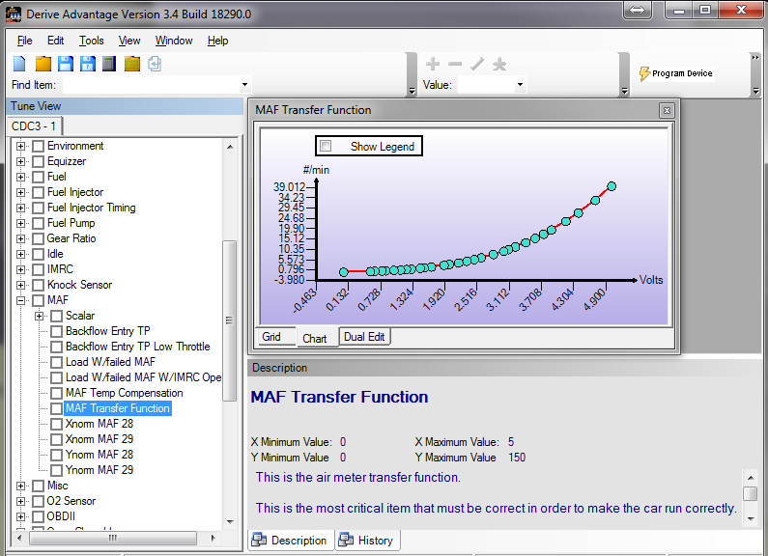768x556 pixels.
Task: Click the plus add-value icon
Action: (433, 64)
